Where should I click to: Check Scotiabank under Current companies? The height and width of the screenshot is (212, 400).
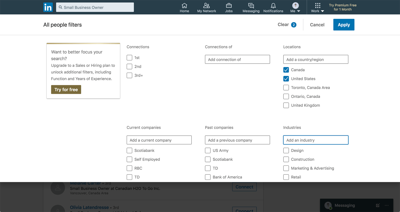tap(129, 151)
